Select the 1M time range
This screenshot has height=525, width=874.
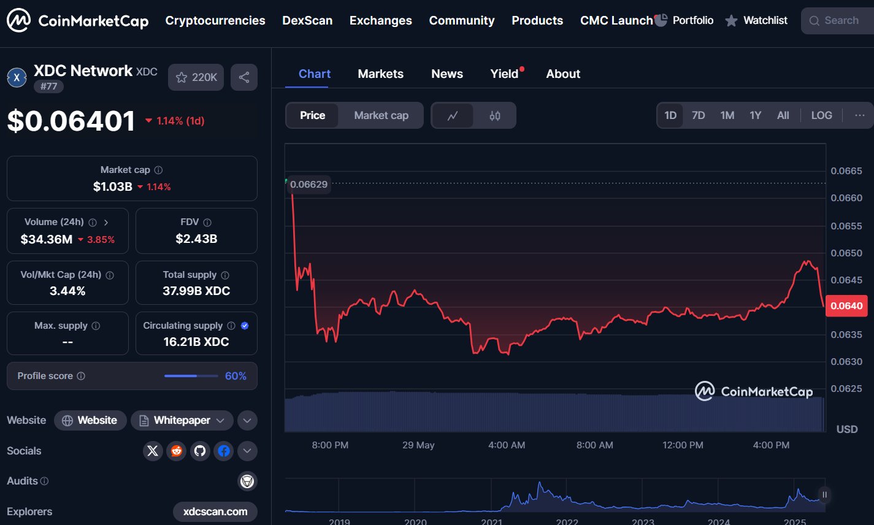(x=727, y=115)
